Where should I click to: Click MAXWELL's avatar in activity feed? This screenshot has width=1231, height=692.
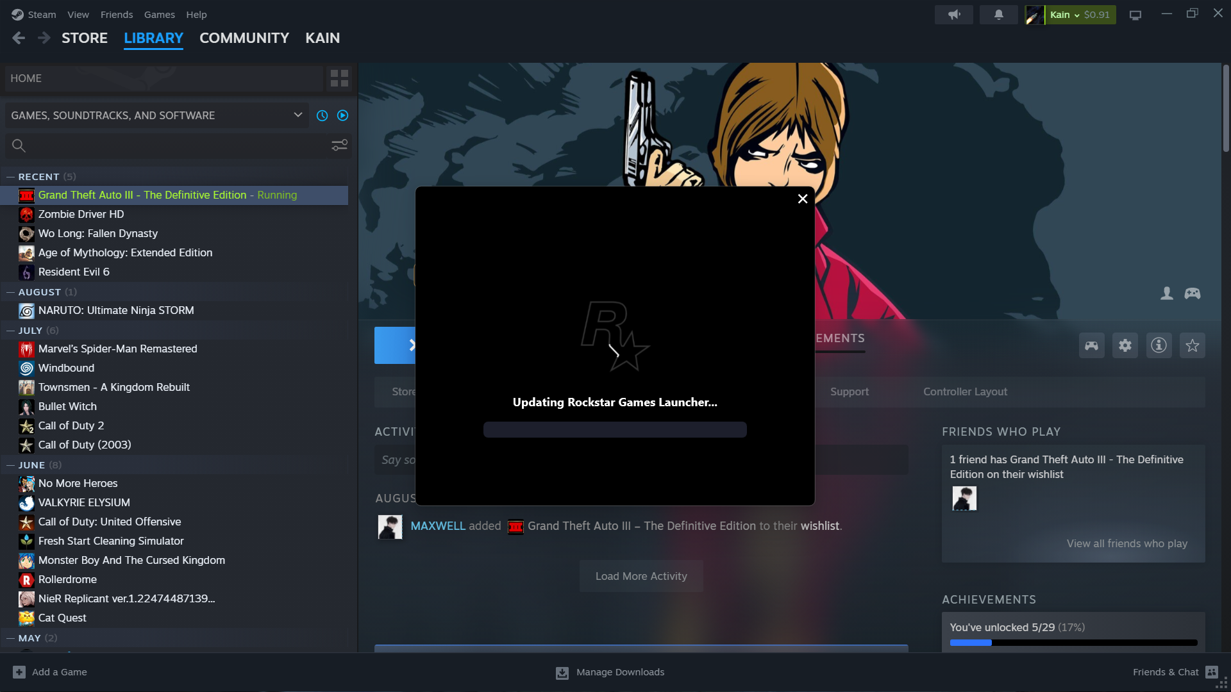point(390,527)
